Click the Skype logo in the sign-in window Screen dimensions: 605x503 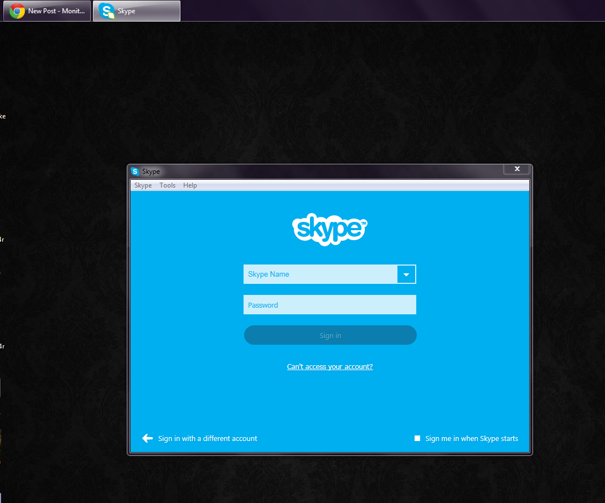pyautogui.click(x=330, y=229)
